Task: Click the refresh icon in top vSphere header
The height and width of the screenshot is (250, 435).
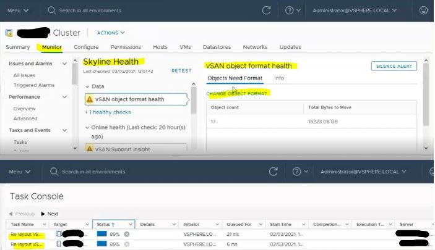Action: tap(266, 10)
